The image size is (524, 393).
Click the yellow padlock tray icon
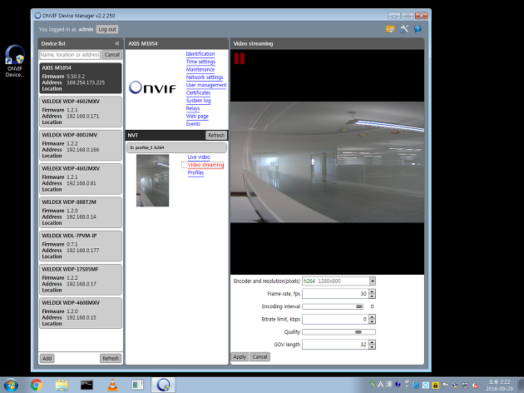pyautogui.click(x=435, y=386)
